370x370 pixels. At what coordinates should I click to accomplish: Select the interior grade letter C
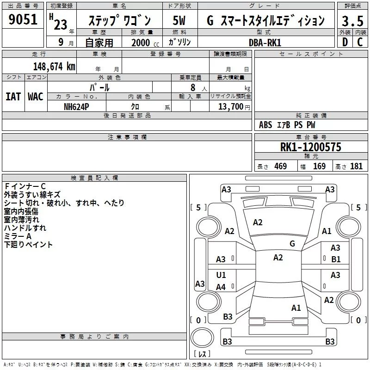tap(360, 42)
